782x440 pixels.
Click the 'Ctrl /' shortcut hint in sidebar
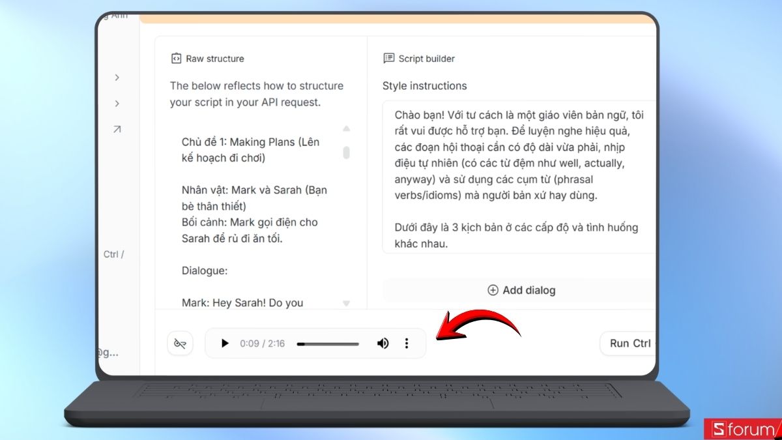tap(113, 254)
